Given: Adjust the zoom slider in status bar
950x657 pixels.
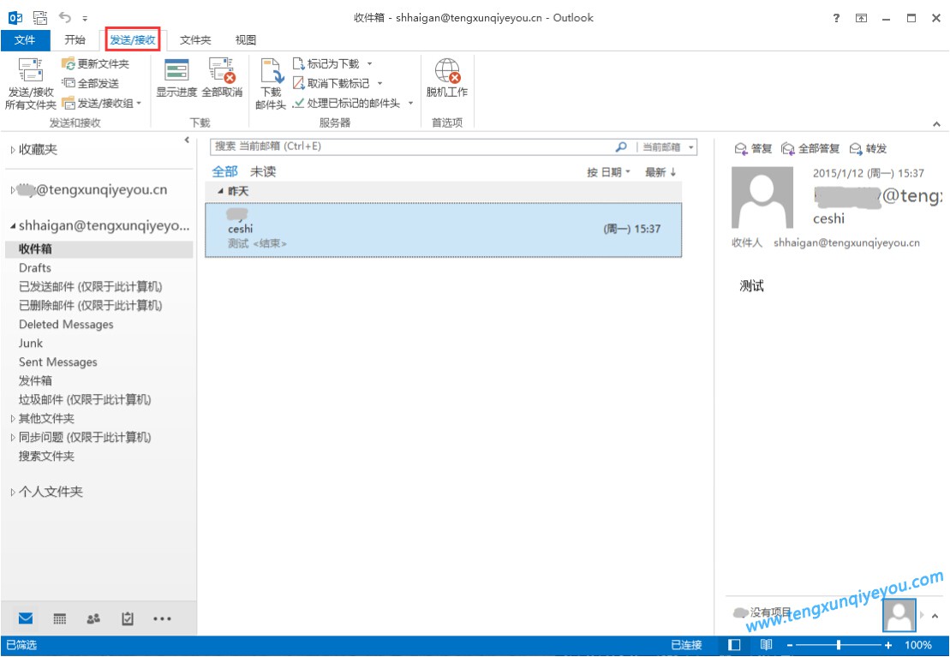Looking at the screenshot, I should pos(839,646).
